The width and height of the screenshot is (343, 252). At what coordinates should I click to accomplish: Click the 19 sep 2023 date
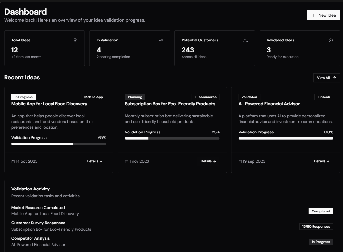pos(254,161)
